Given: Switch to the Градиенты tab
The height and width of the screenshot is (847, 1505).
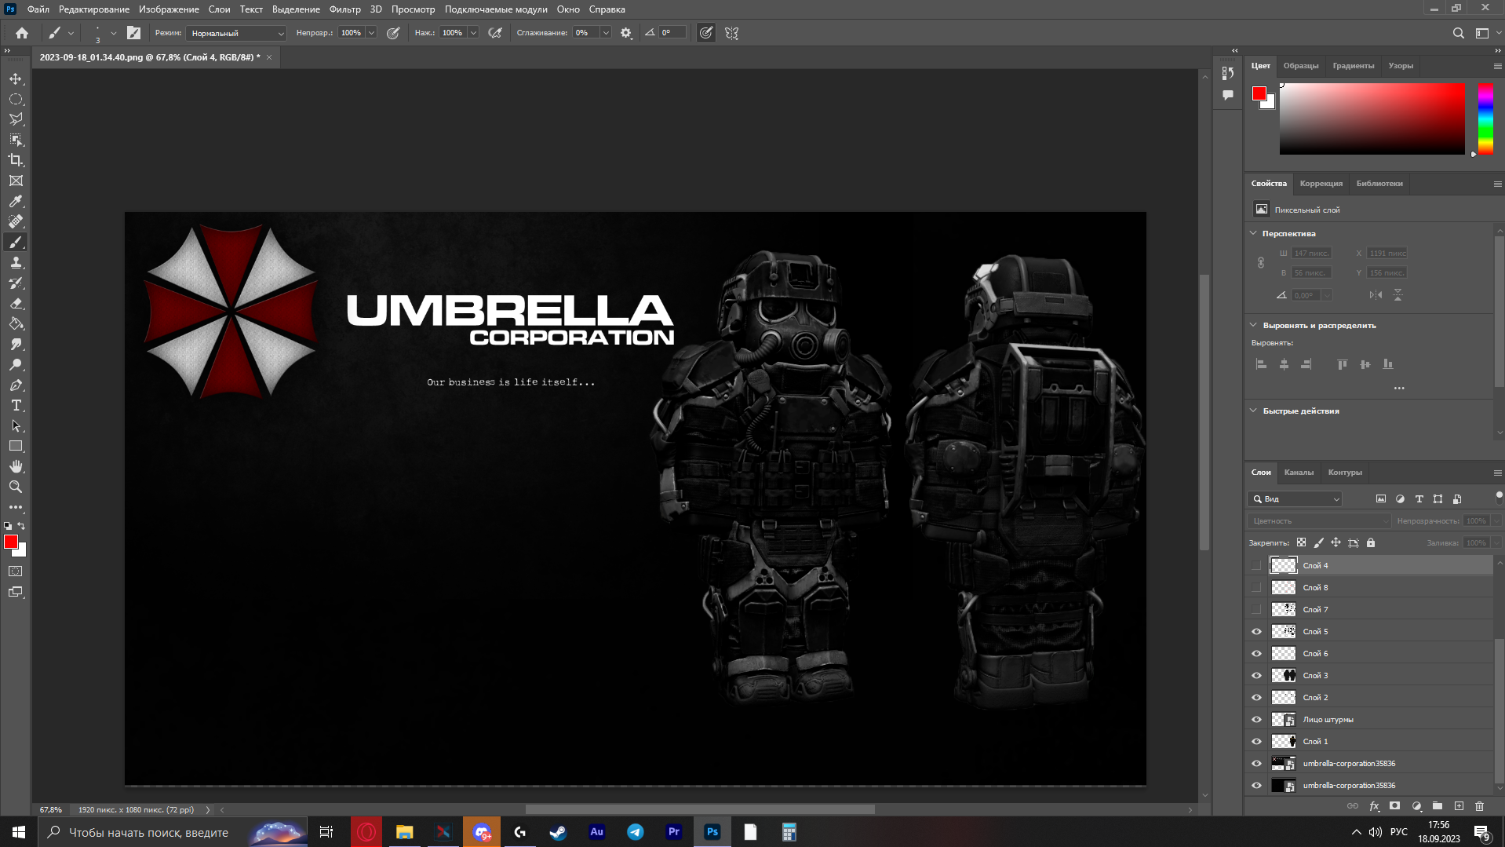Looking at the screenshot, I should 1353,65.
